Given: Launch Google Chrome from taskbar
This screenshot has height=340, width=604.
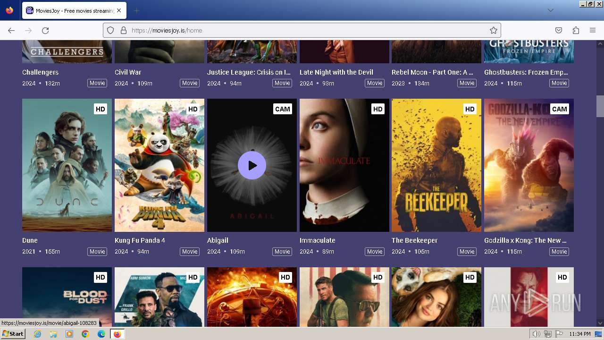Looking at the screenshot, I should [85, 334].
